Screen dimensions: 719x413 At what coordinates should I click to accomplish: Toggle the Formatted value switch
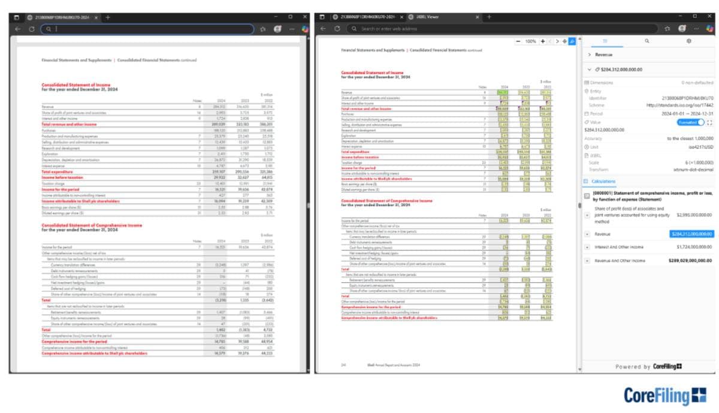pos(691,122)
